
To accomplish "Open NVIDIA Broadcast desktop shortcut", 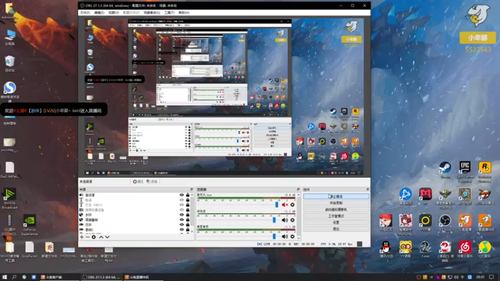I will (9, 199).
